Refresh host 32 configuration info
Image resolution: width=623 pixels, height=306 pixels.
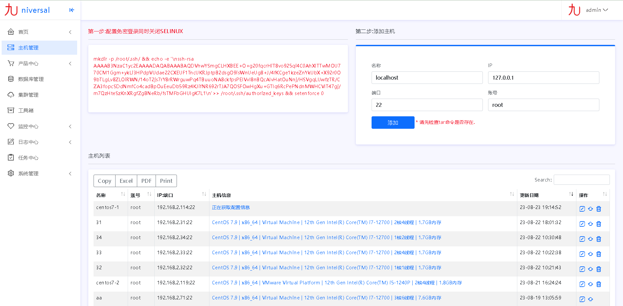pyautogui.click(x=590, y=269)
